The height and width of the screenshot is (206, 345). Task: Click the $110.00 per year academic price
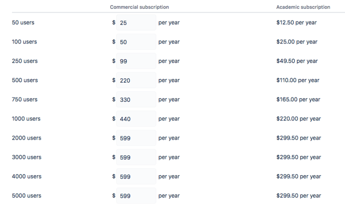(298, 80)
